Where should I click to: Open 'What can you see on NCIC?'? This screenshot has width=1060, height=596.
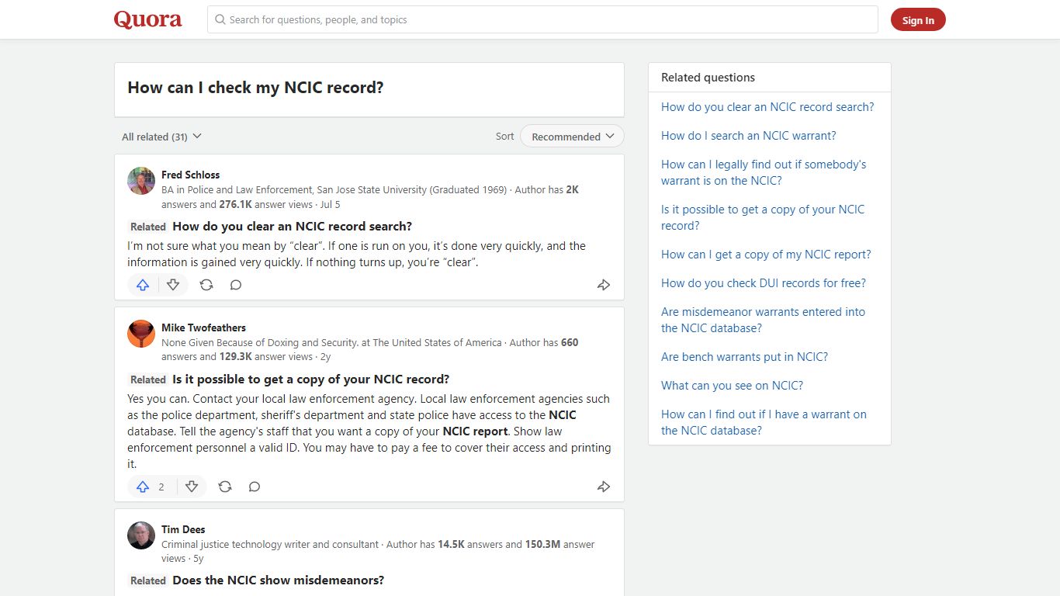point(732,386)
